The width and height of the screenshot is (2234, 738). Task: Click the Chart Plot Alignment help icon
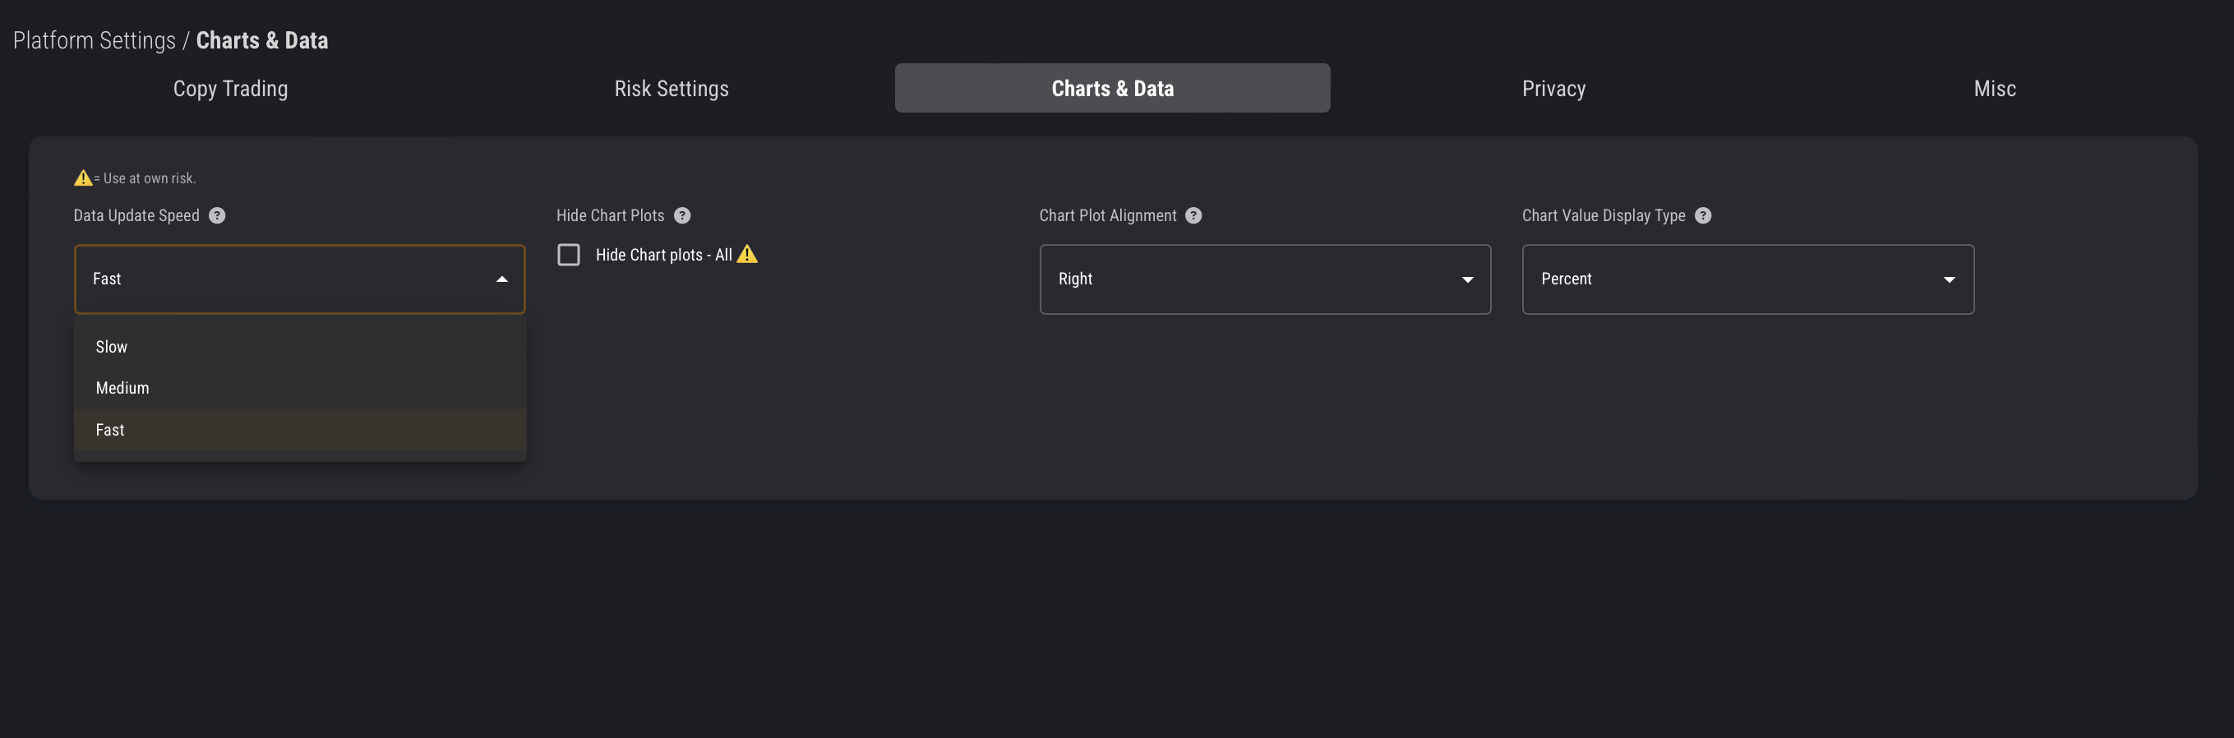[x=1193, y=215]
